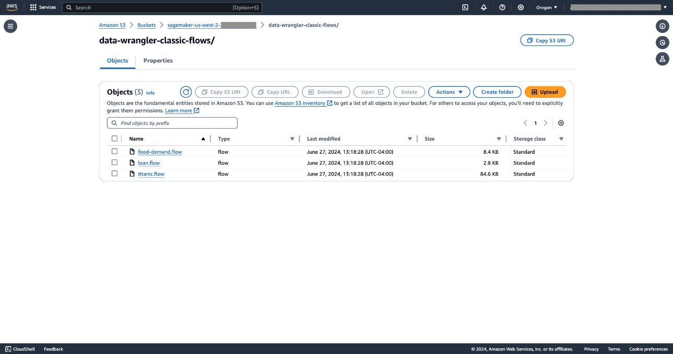The width and height of the screenshot is (673, 354).
Task: Focus the top Search bar
Action: point(162,7)
